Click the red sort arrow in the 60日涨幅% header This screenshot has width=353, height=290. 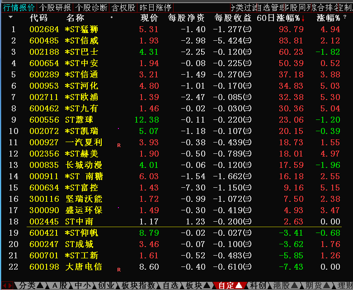(x=303, y=19)
